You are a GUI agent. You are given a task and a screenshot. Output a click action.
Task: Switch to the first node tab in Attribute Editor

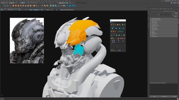click(156, 11)
